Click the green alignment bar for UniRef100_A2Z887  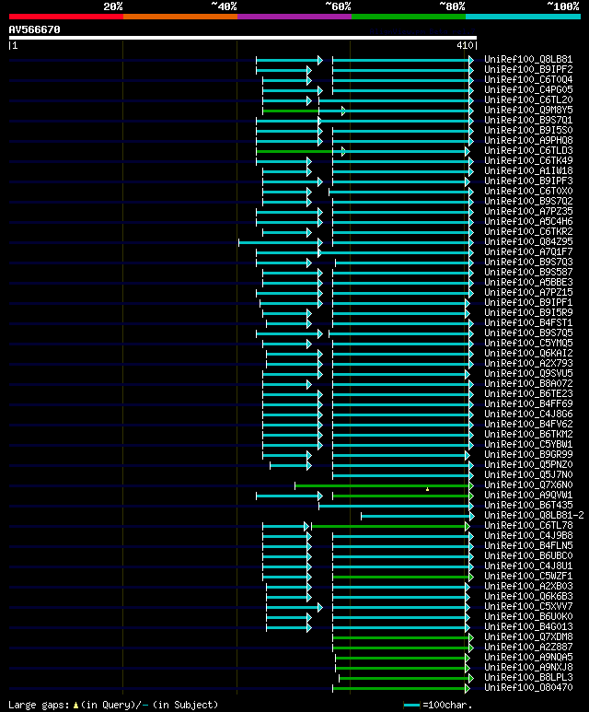click(403, 648)
